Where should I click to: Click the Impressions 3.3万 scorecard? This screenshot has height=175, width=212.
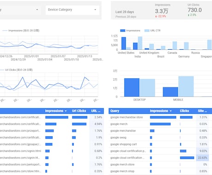[163, 11]
